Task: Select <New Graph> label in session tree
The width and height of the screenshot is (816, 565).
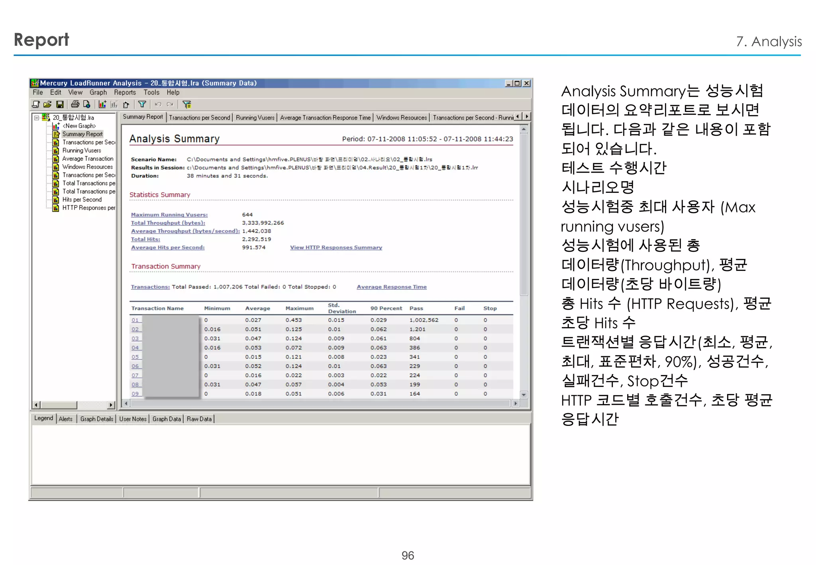Action: pyautogui.click(x=79, y=126)
